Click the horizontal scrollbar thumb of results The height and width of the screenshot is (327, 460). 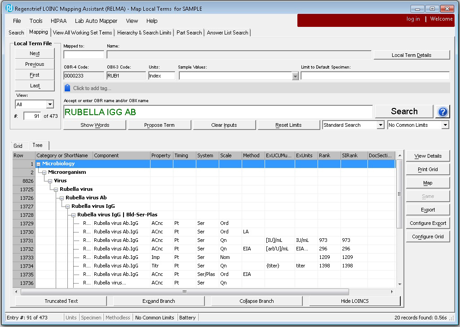point(185,292)
